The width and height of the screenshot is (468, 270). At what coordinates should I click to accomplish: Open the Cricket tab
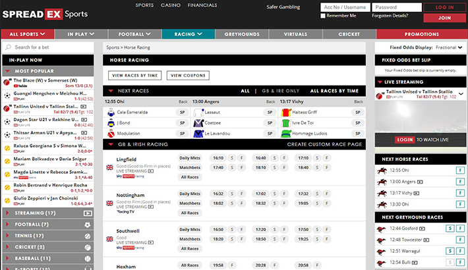[x=349, y=34]
